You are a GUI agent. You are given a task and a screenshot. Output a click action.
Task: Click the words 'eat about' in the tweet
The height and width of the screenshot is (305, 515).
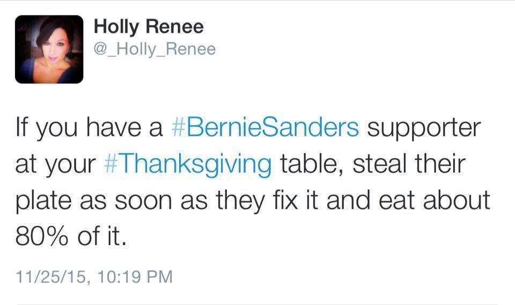pos(434,200)
